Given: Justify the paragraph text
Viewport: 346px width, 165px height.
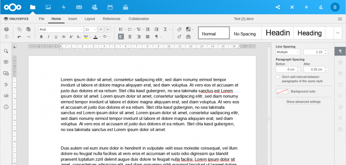Looking at the screenshot, I should [x=148, y=37].
